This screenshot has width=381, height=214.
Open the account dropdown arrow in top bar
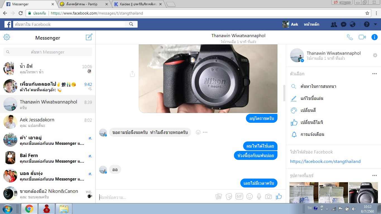pyautogui.click(x=375, y=25)
